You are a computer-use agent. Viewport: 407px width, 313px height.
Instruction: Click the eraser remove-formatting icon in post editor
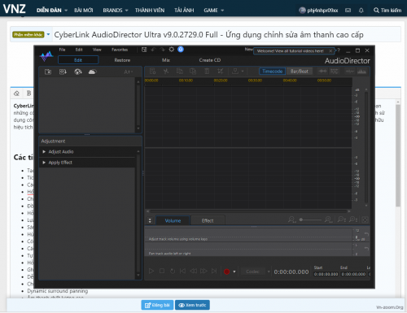tap(16, 93)
